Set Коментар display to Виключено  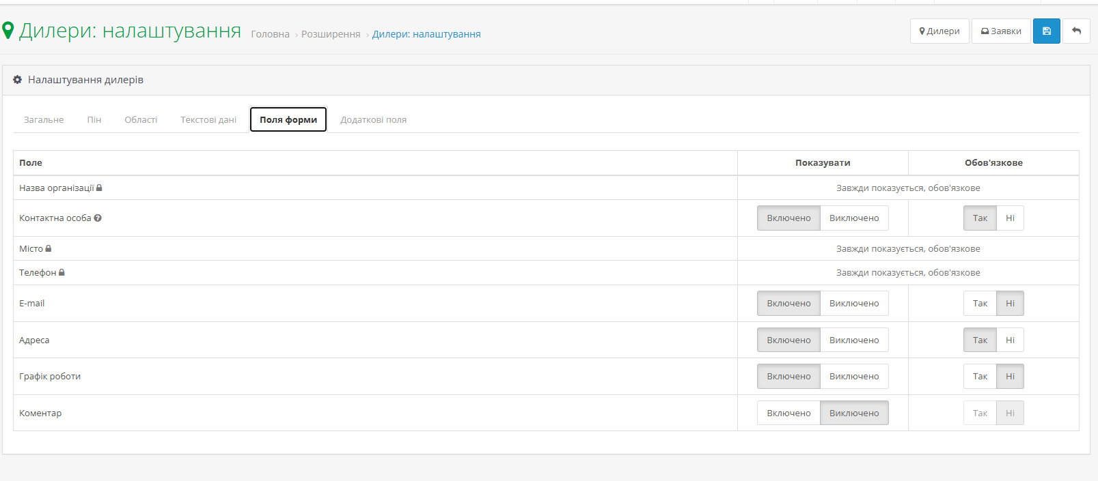854,413
